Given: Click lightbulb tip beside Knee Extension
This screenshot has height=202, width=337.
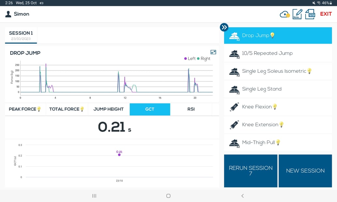Looking at the screenshot, I should coord(281,125).
